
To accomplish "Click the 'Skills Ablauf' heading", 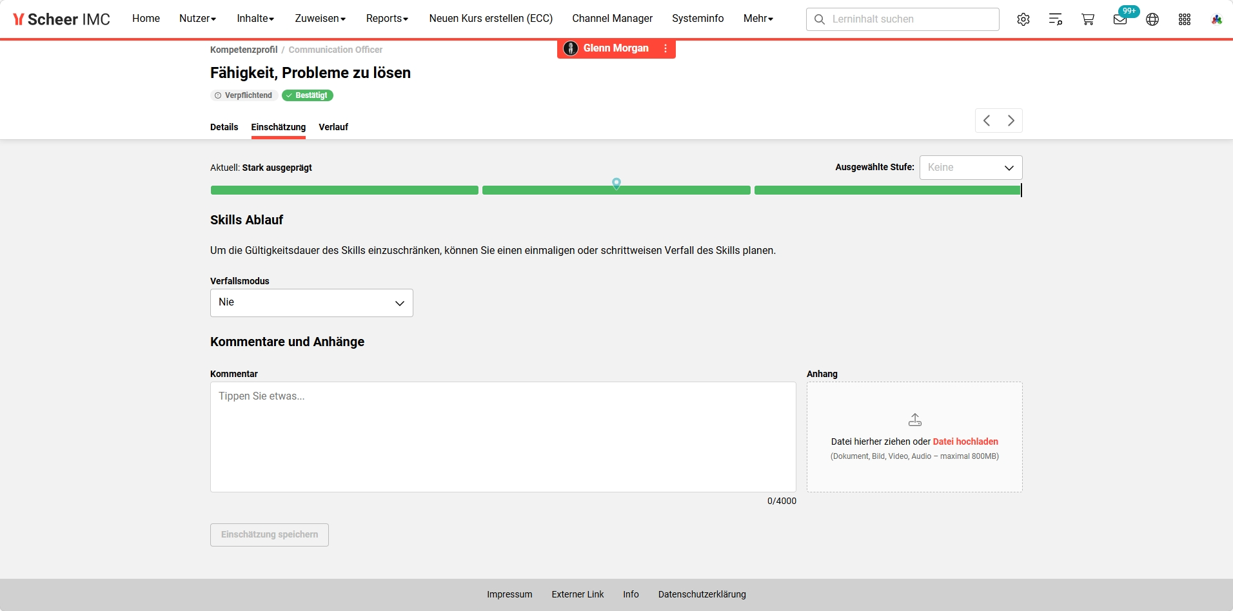I will tap(247, 220).
